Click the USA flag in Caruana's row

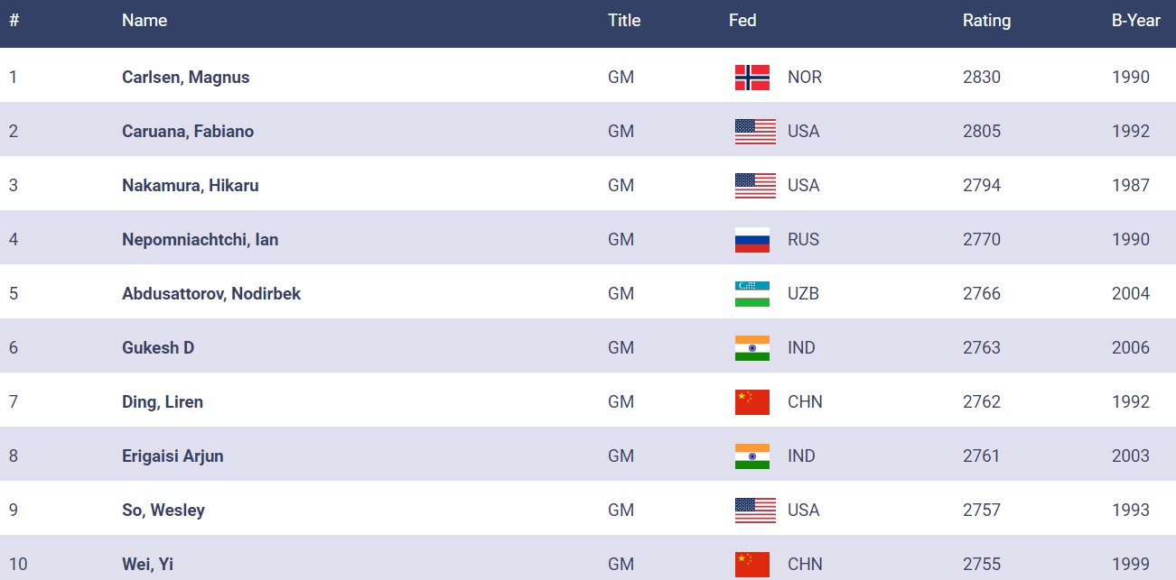point(755,132)
